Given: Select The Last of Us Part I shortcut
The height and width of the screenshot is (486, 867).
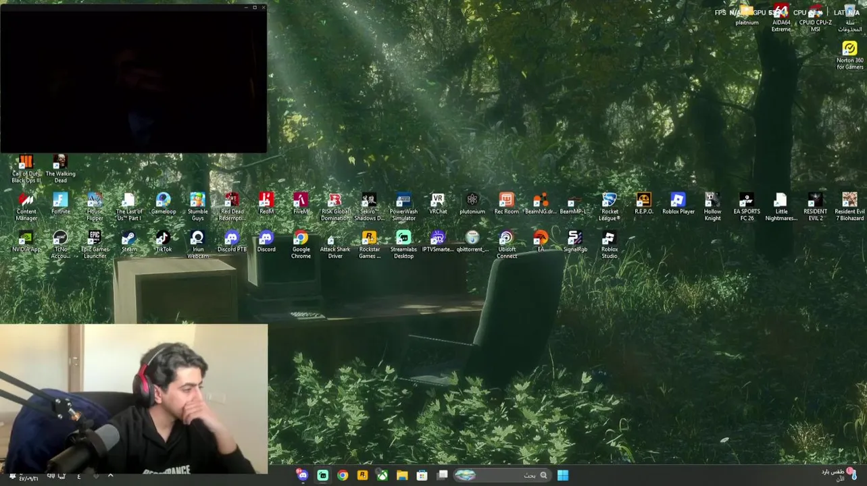Looking at the screenshot, I should tap(129, 207).
